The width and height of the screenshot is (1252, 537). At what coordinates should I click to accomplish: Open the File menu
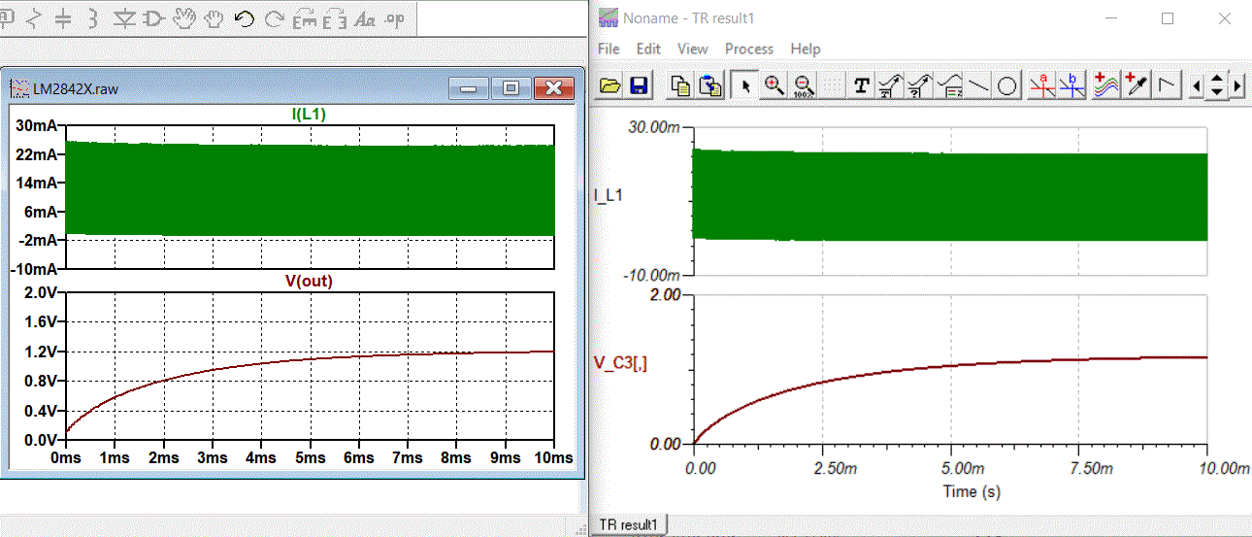(609, 49)
